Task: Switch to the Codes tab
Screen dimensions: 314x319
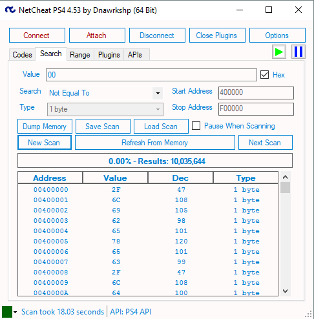Action: point(22,55)
